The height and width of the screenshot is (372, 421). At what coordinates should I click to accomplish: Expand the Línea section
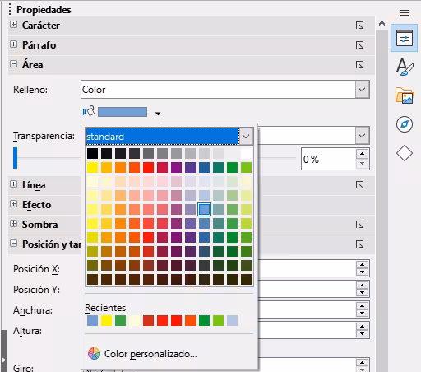pos(13,184)
